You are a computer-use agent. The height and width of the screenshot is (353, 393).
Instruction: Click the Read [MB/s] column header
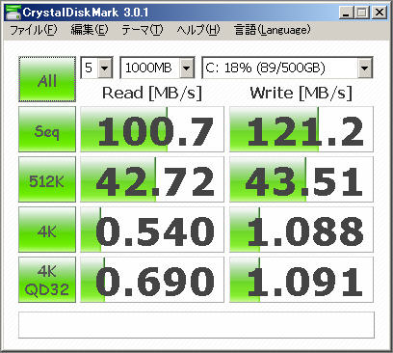[x=152, y=94]
